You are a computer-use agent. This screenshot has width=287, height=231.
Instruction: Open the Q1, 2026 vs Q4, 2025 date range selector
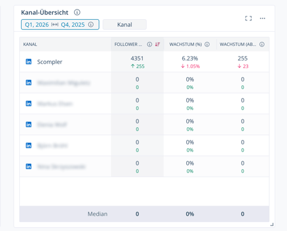coord(60,25)
